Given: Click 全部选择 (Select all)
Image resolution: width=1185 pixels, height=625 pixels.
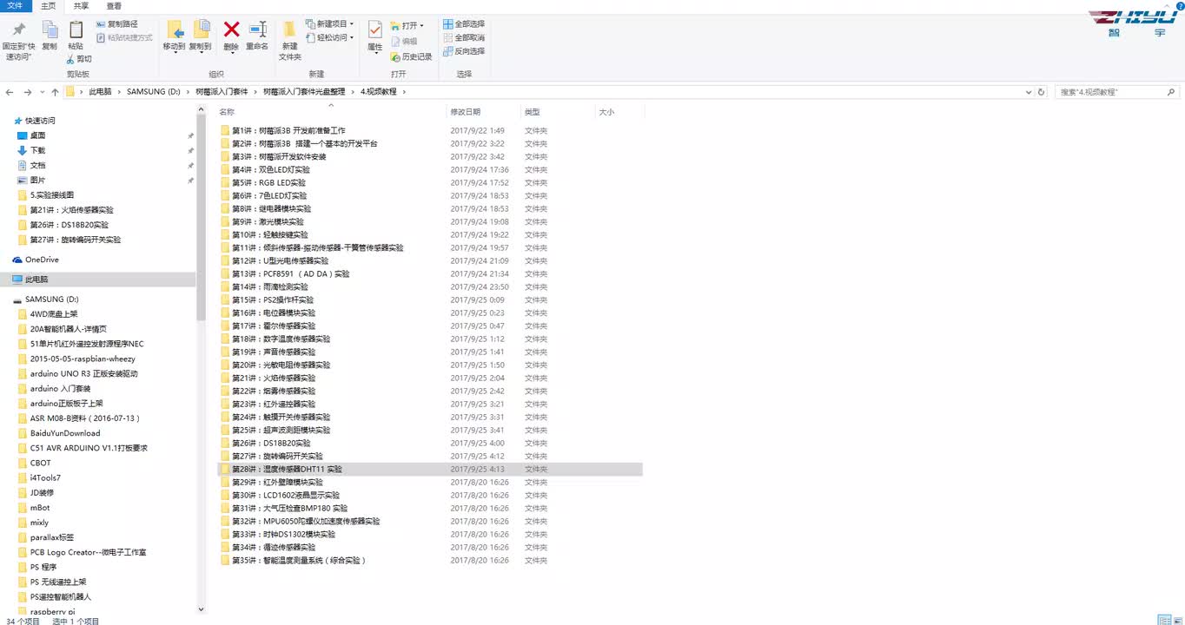Looking at the screenshot, I should pyautogui.click(x=464, y=24).
